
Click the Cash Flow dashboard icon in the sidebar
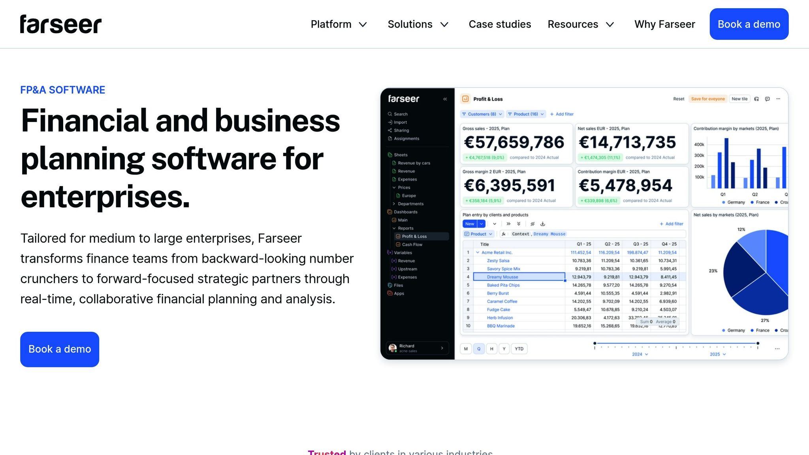coord(398,244)
